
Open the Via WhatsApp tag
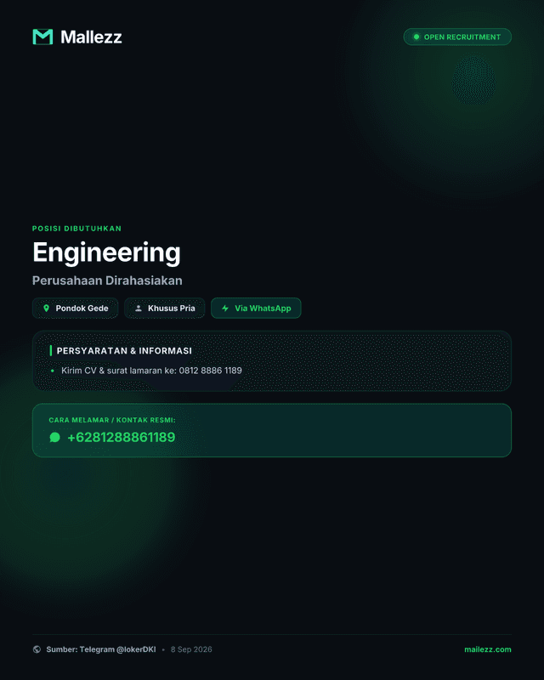pyautogui.click(x=256, y=309)
